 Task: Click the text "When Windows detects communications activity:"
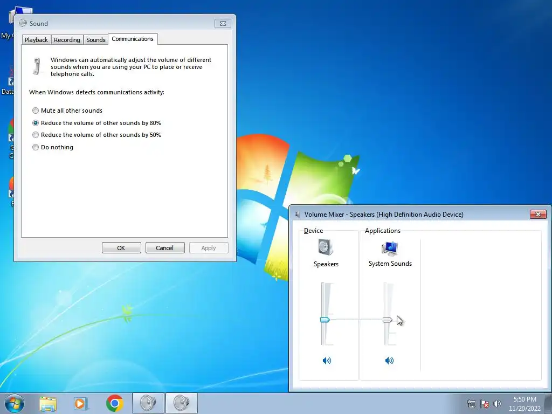(96, 92)
